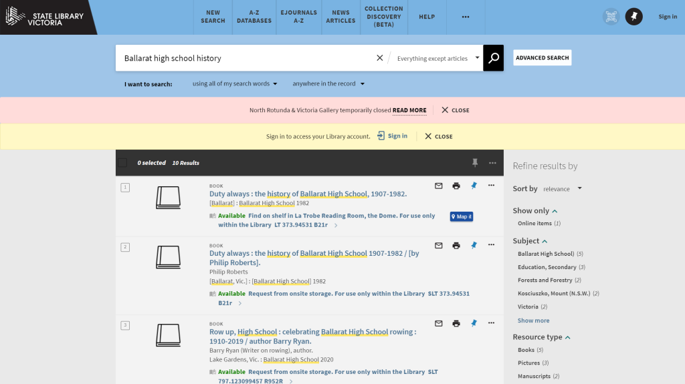Screen dimensions: 685x384
Task: Email the first result using envelope icon
Action: pos(439,186)
